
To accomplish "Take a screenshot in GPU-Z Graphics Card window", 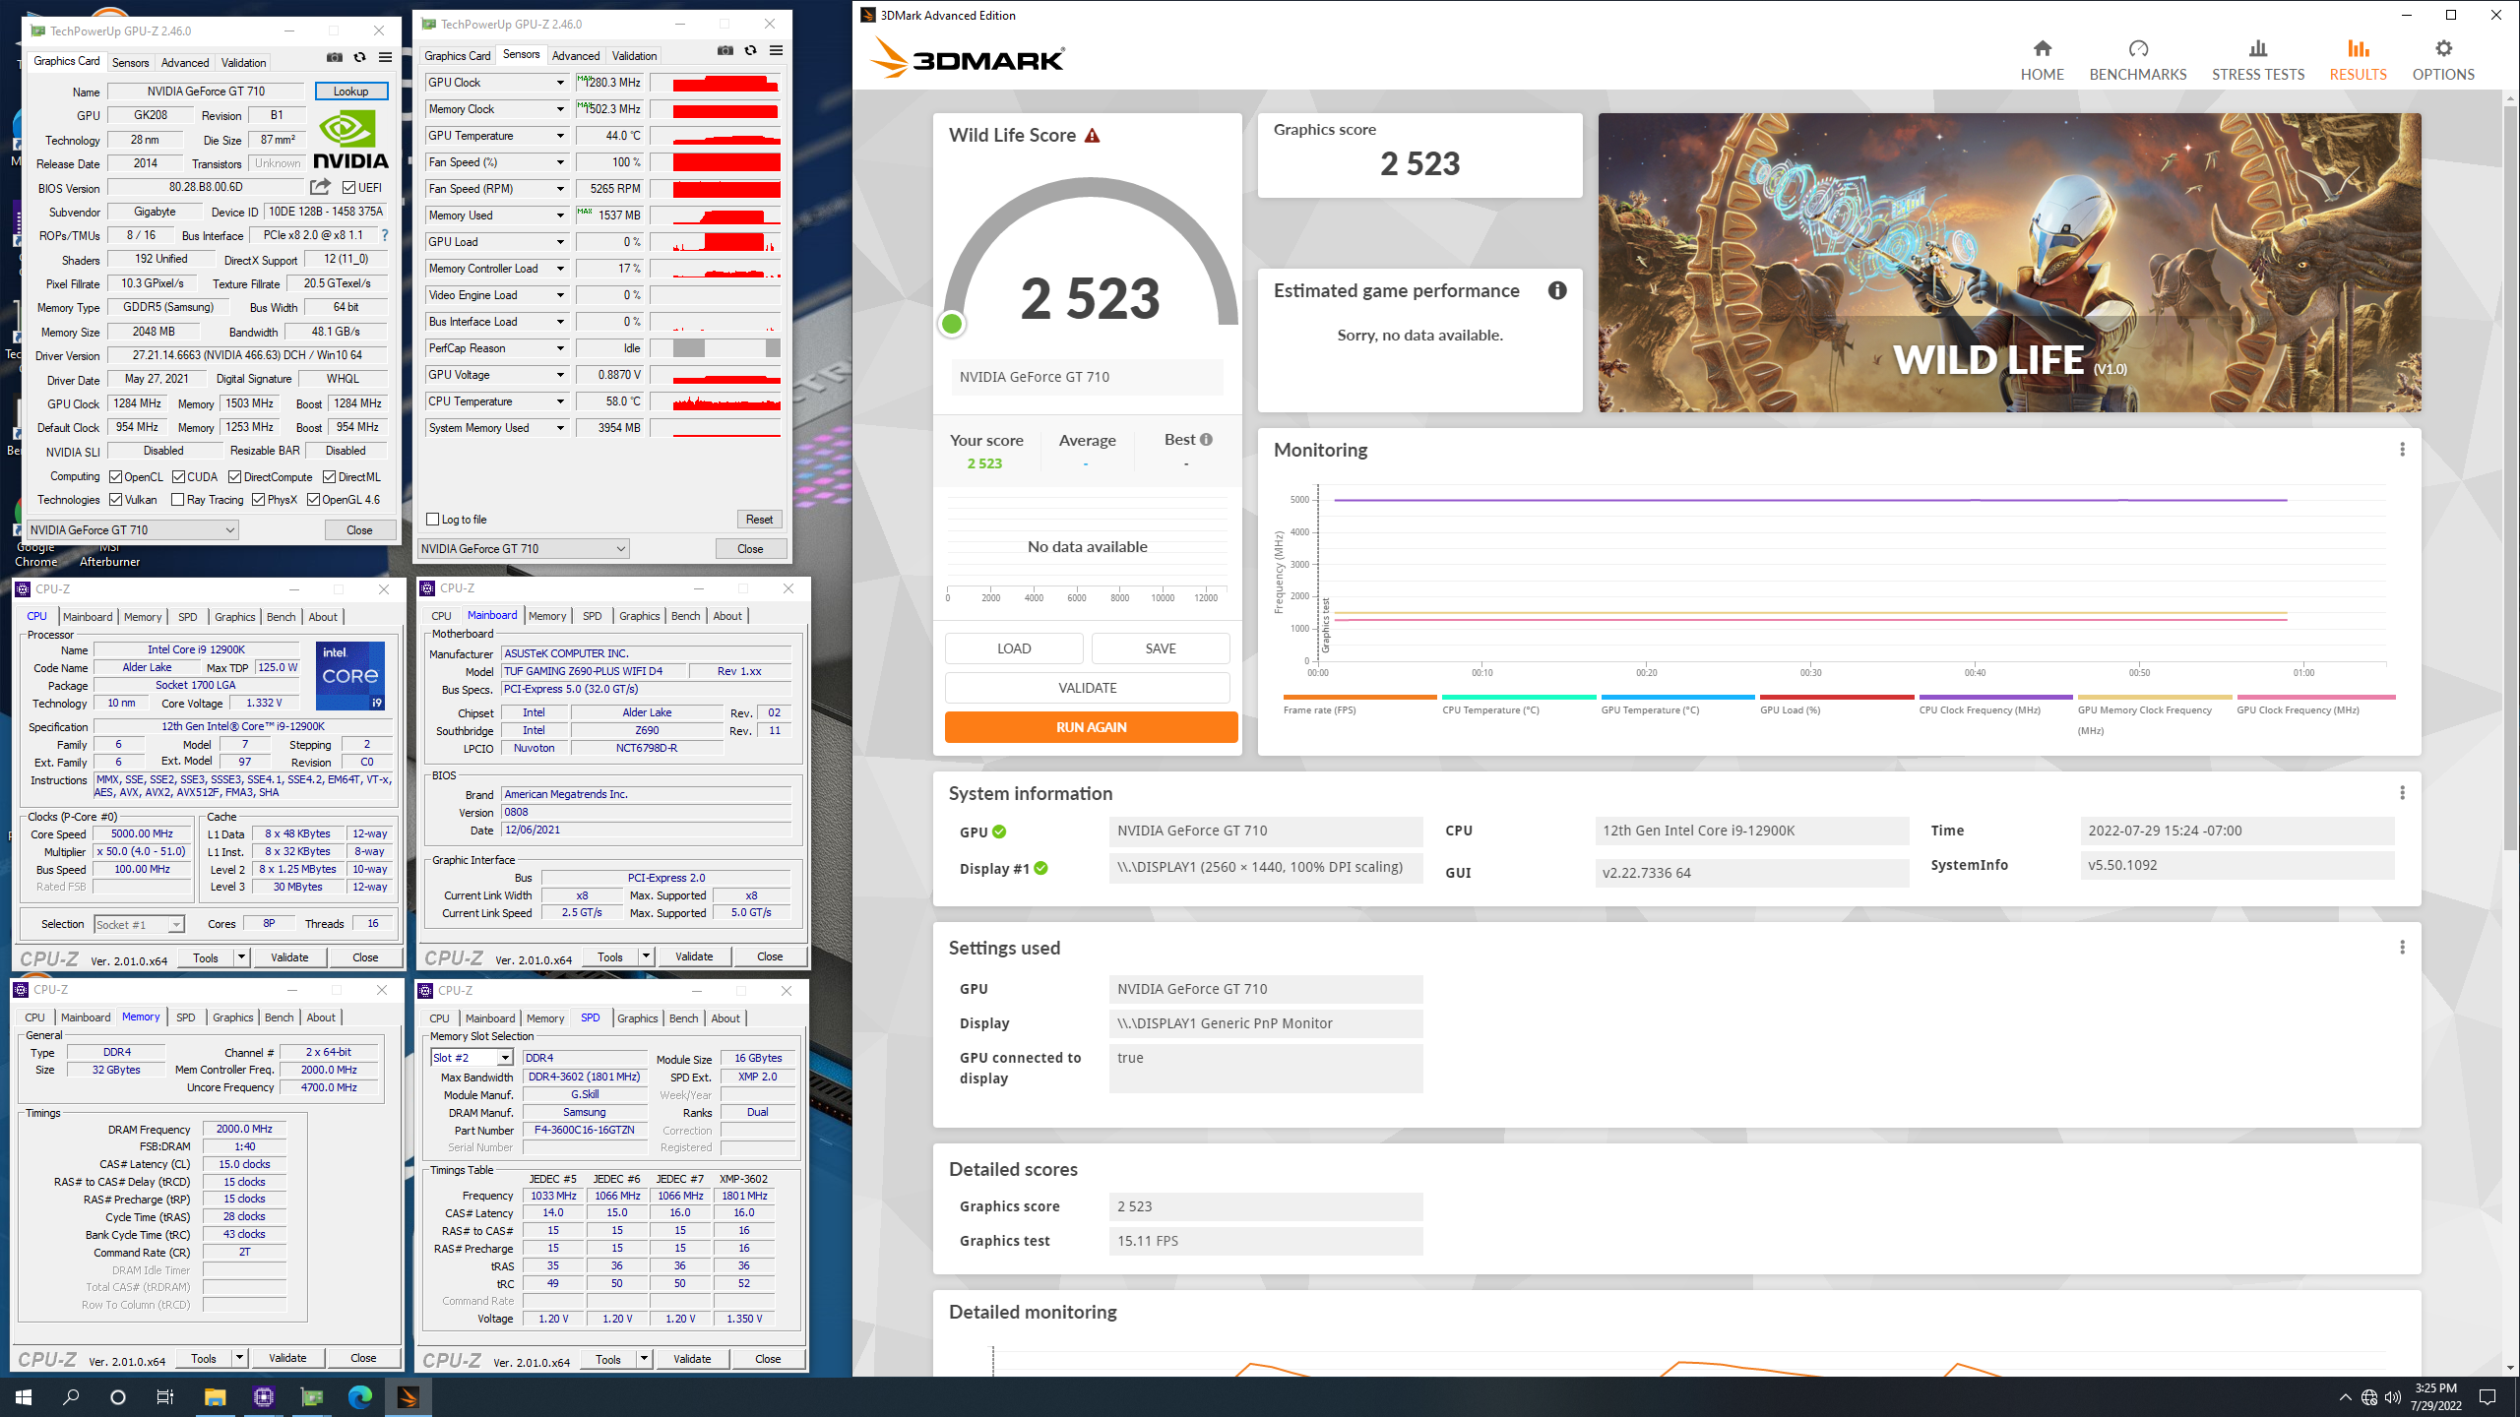I will pyautogui.click(x=335, y=58).
